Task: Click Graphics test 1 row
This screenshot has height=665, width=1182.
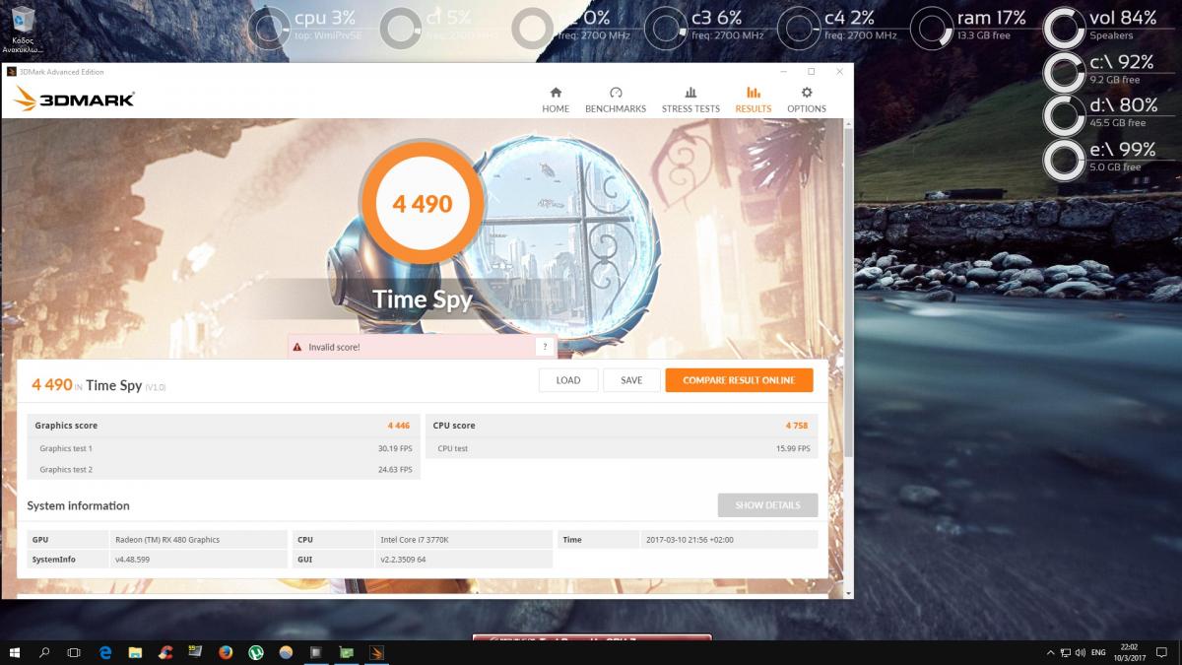Action: click(x=224, y=448)
